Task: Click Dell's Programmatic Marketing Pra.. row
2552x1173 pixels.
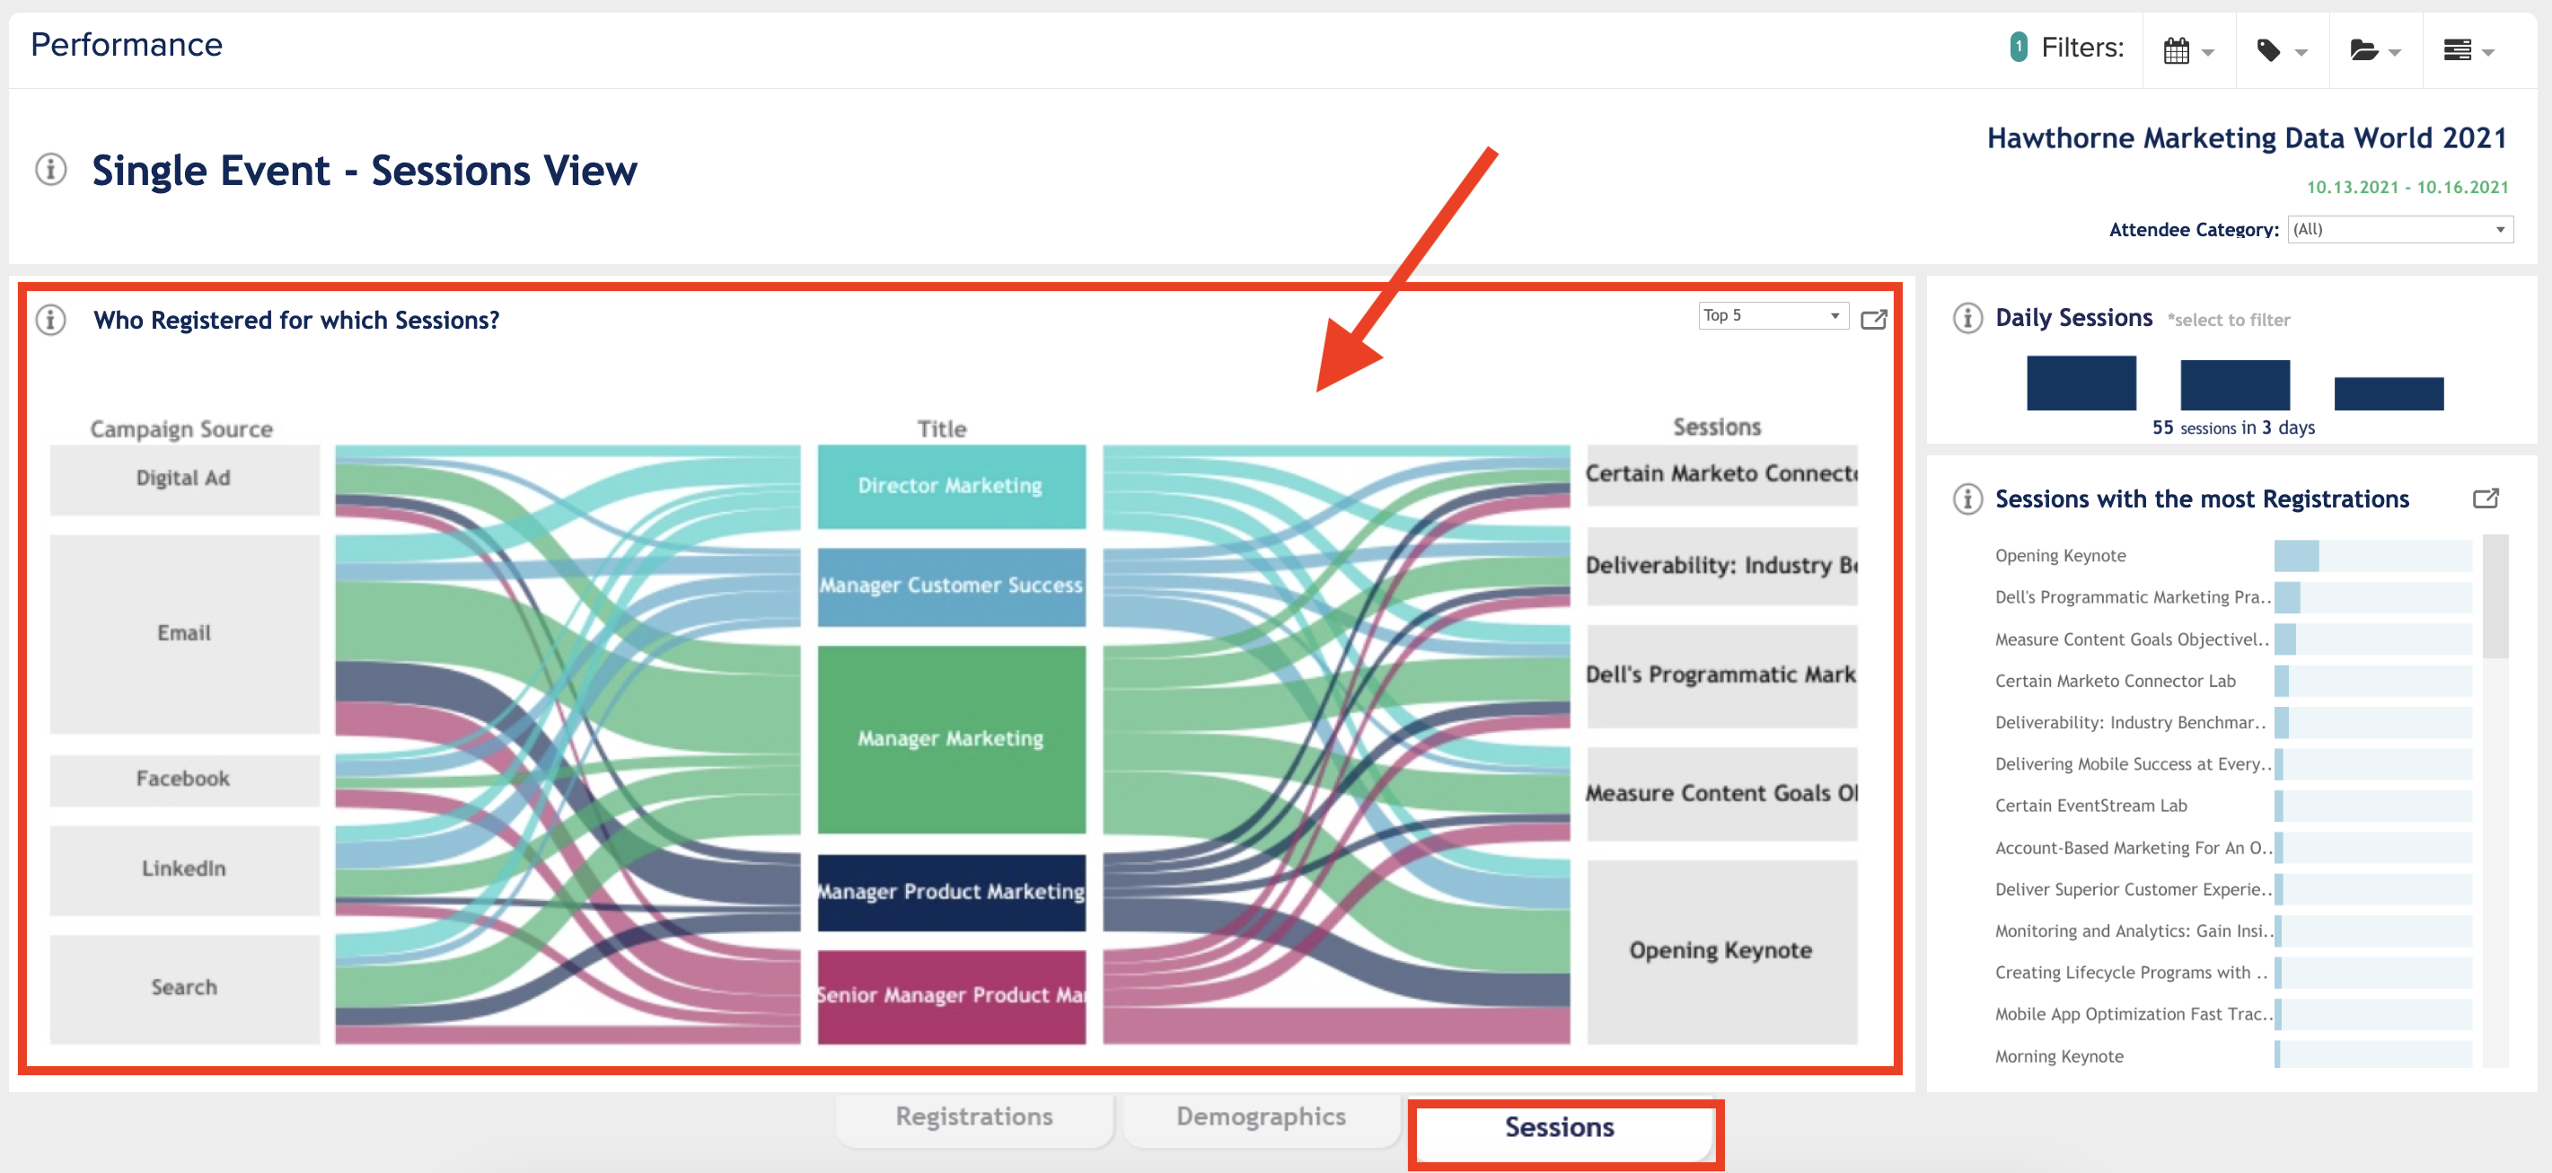Action: click(2232, 597)
